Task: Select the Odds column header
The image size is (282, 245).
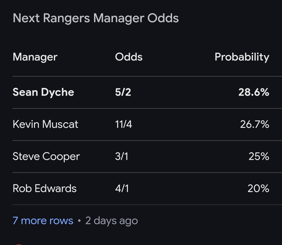Action: click(x=129, y=57)
